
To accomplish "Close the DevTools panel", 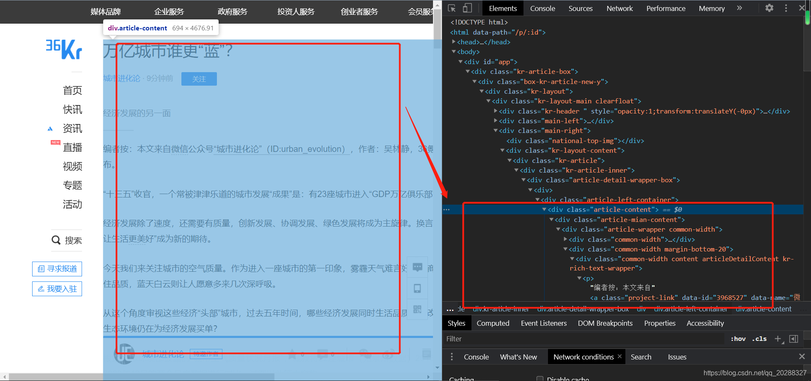I will (x=802, y=8).
